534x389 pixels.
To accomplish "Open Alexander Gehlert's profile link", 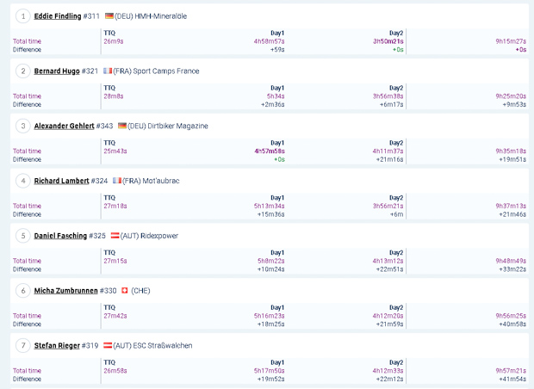I will pyautogui.click(x=64, y=127).
